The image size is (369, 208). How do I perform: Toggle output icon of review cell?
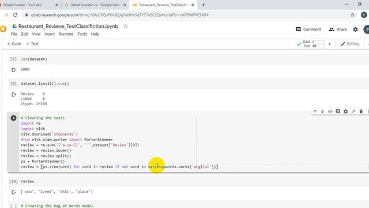pos(14,192)
